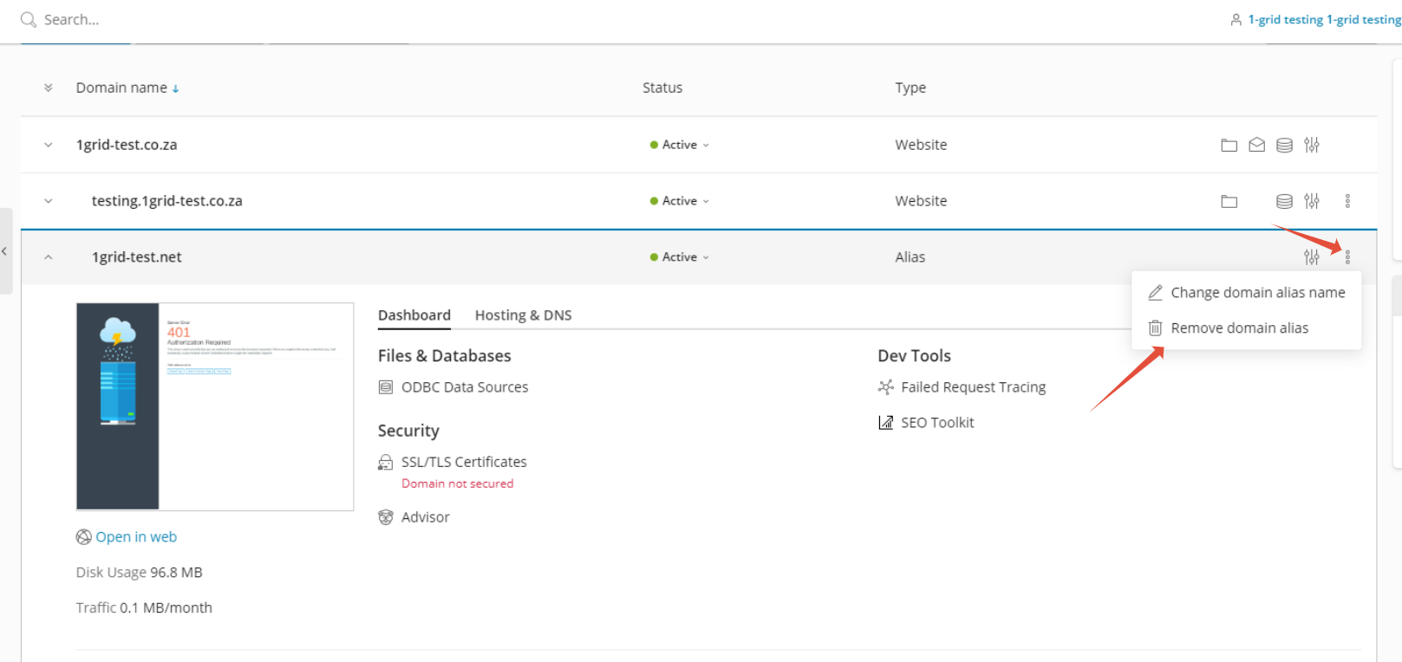
Task: Click the Dev Tools heading
Action: pos(914,356)
